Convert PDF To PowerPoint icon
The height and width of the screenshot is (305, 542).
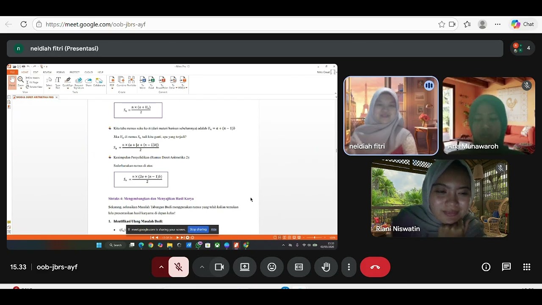[x=162, y=83]
